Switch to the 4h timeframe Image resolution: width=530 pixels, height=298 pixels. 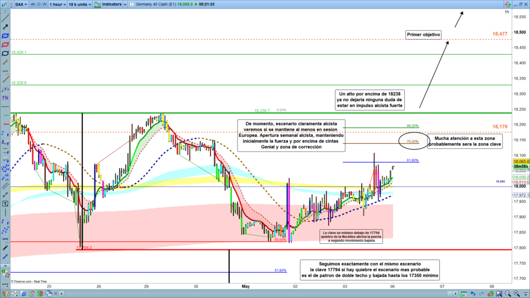(x=33, y=4)
